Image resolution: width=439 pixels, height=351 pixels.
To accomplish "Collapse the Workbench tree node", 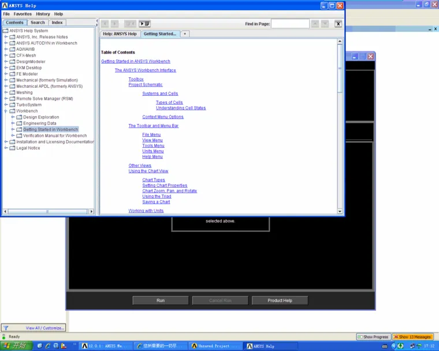I will 6,111.
